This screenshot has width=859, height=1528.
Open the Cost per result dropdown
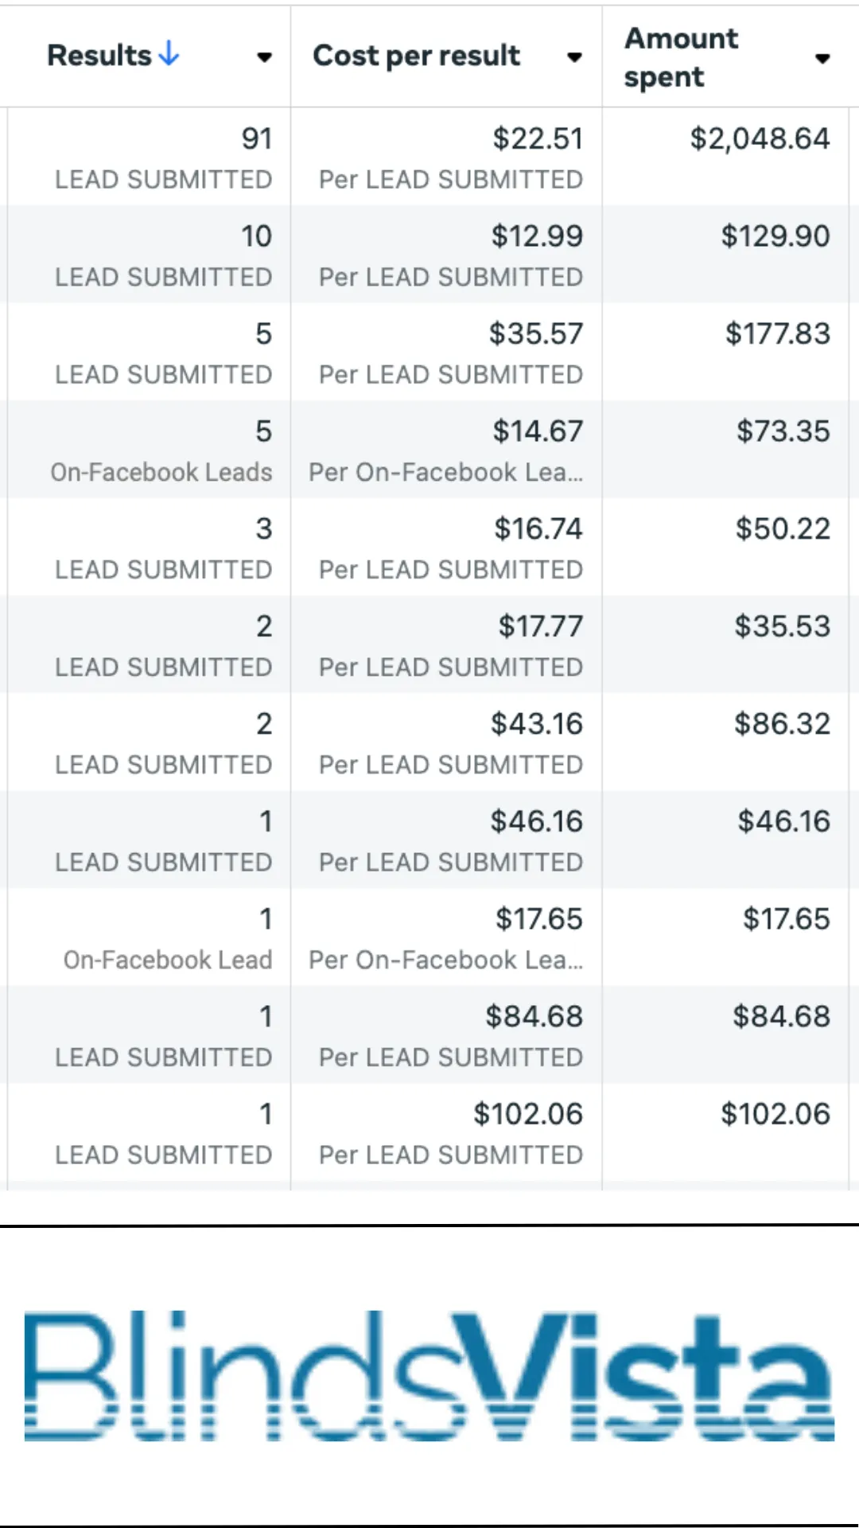[574, 57]
